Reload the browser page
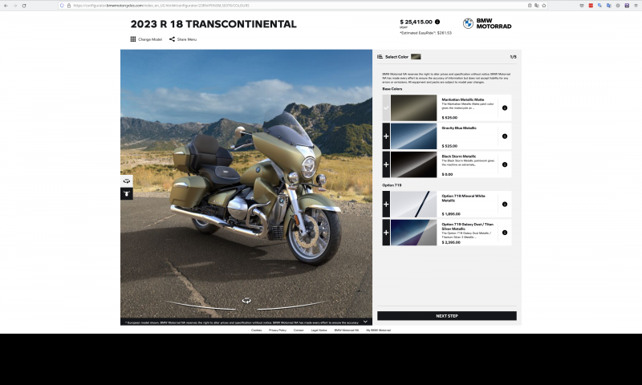This screenshot has width=642, height=385. (x=24, y=6)
